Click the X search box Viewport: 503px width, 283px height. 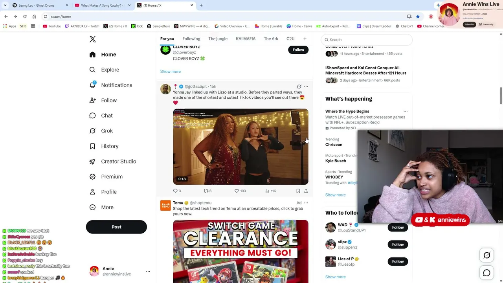(367, 40)
